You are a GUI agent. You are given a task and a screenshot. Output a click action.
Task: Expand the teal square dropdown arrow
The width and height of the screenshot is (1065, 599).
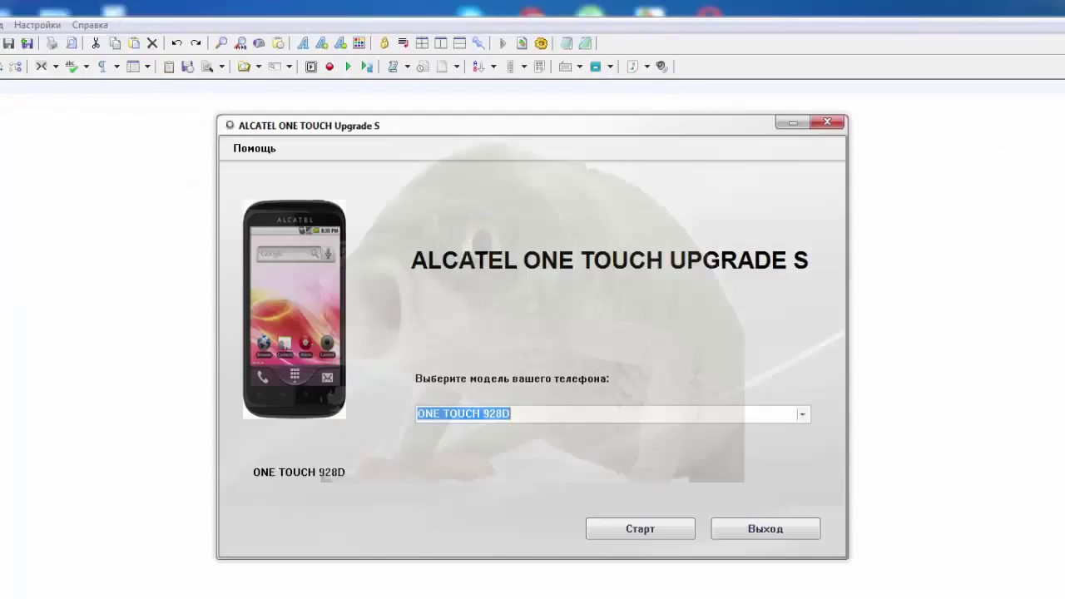click(x=610, y=67)
